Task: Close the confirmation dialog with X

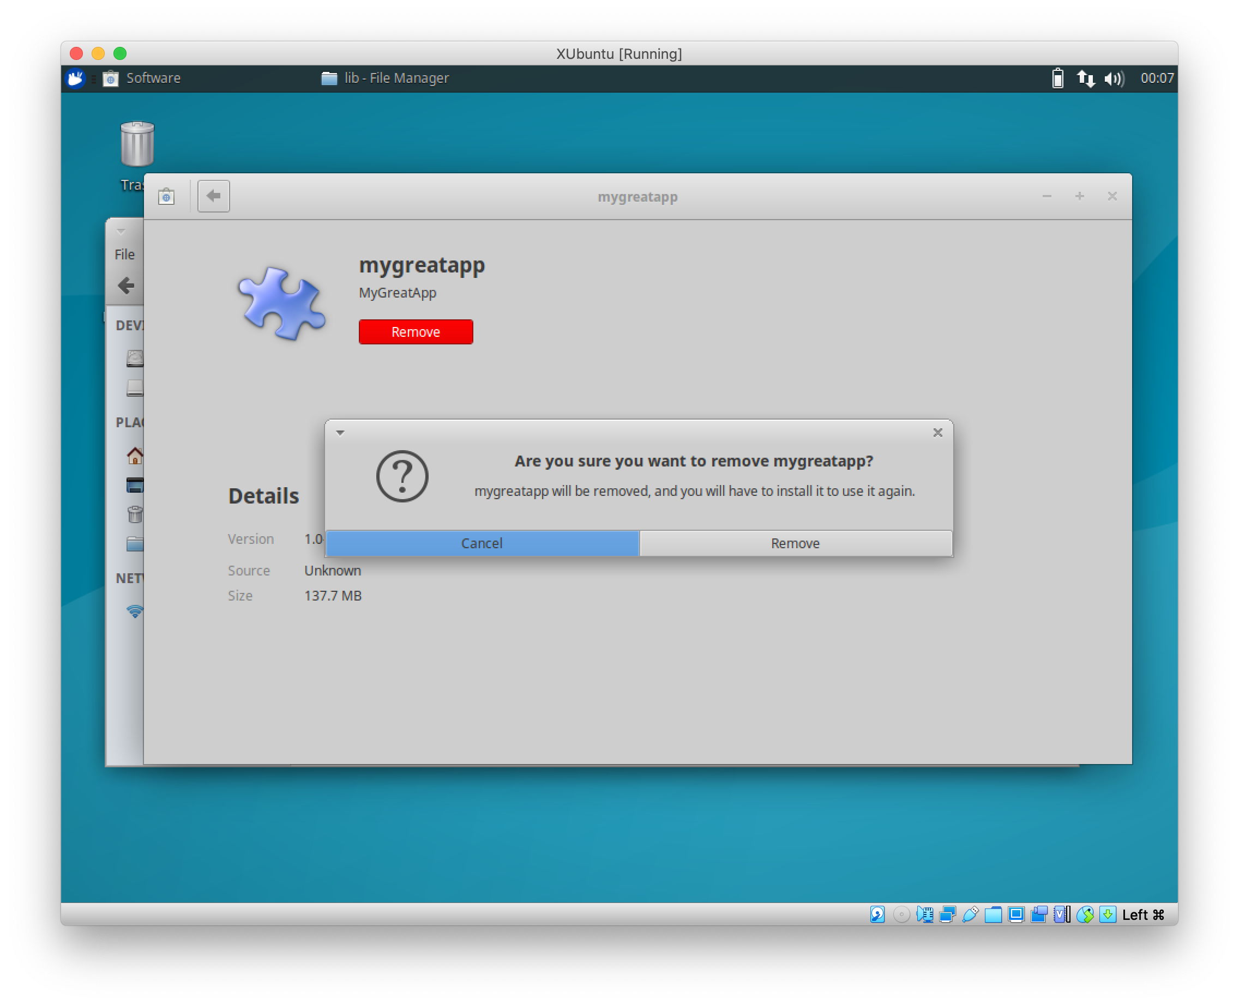Action: point(937,432)
